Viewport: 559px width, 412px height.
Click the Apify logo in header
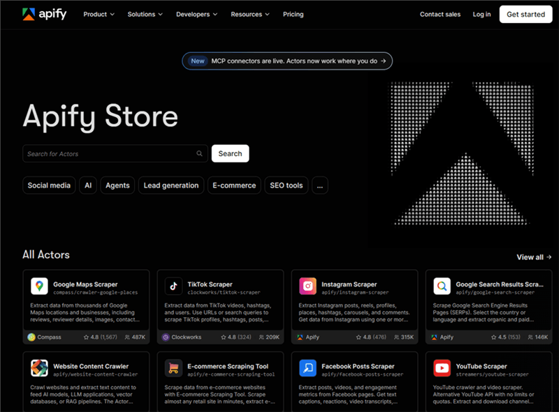coord(44,14)
